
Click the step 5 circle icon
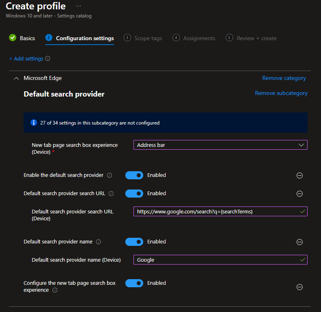click(x=229, y=38)
